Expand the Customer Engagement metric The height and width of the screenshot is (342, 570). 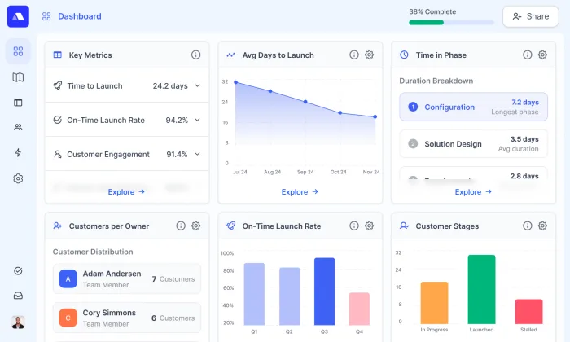197,154
